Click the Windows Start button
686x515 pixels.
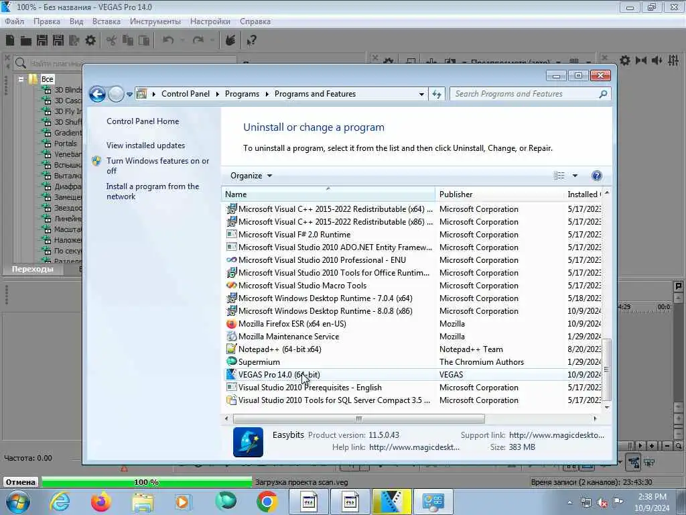coord(18,502)
